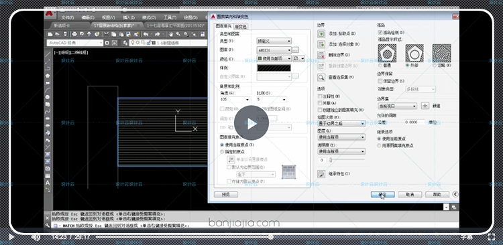Enable Create separate hatches (创建独立的图案填充) checkbox
Image resolution: width=503 pixels, height=245 pixels.
click(x=319, y=110)
